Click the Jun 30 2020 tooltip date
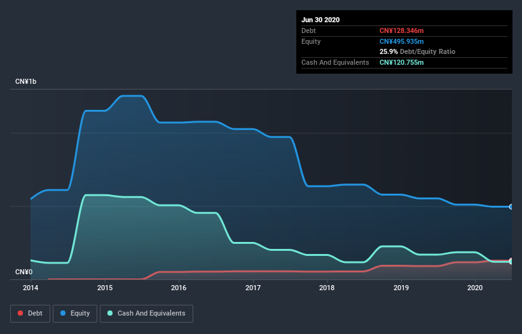 320,20
